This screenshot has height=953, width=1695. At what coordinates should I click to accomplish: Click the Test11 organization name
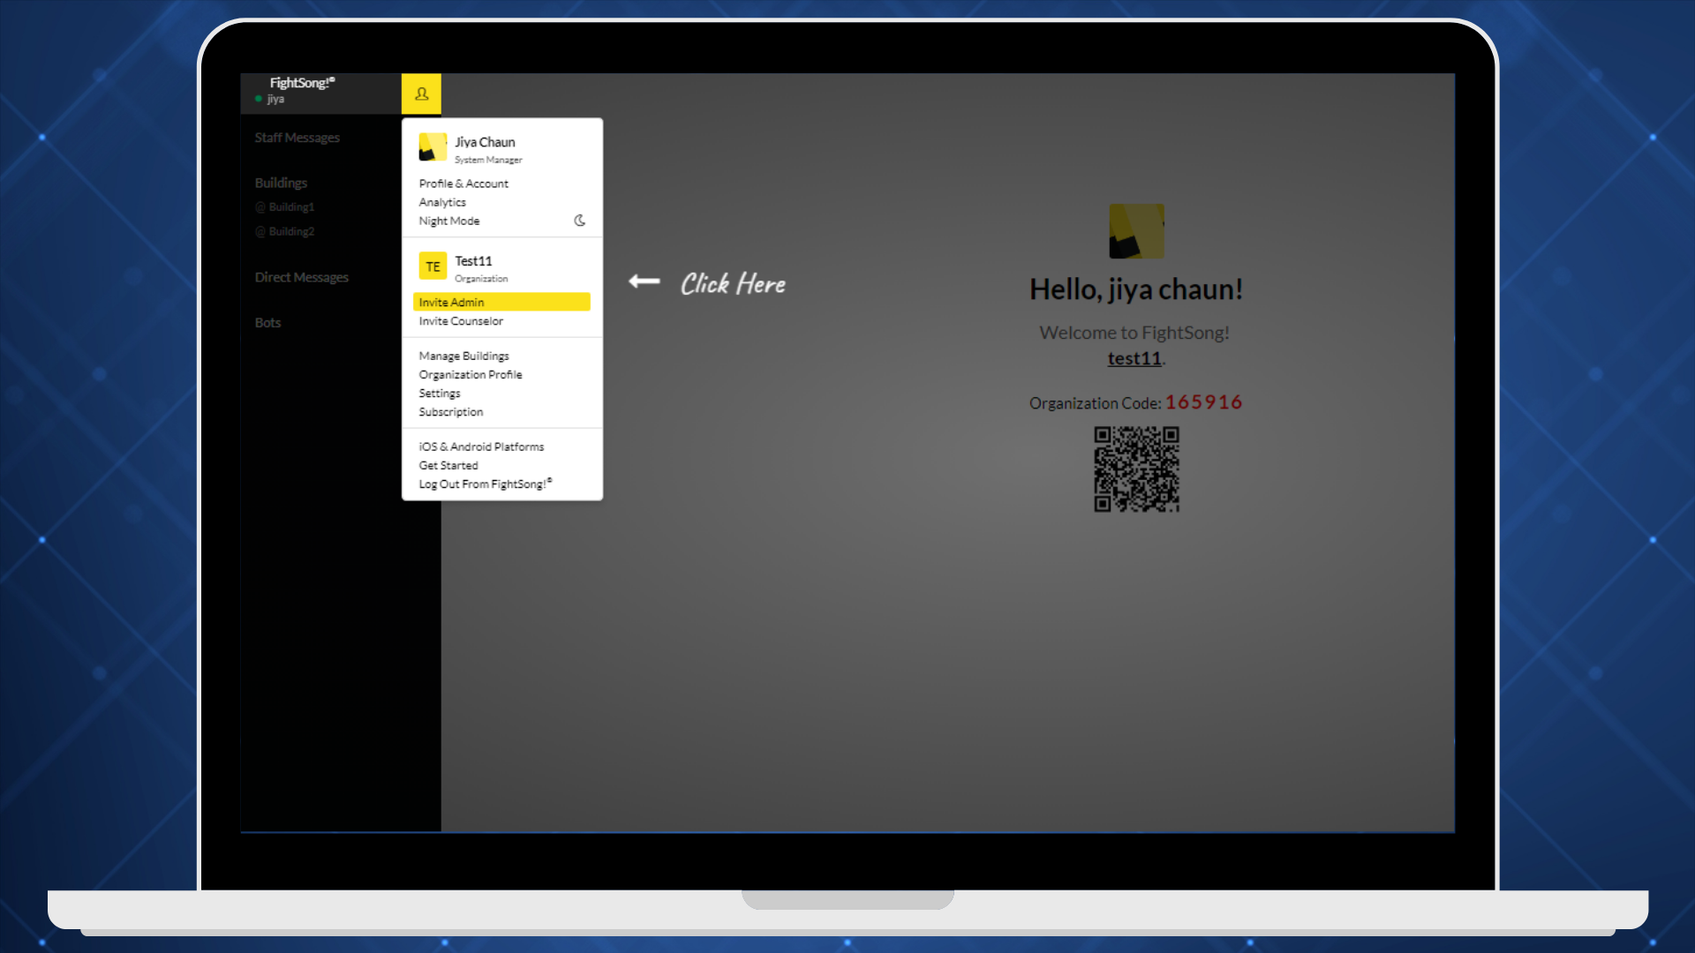(473, 261)
